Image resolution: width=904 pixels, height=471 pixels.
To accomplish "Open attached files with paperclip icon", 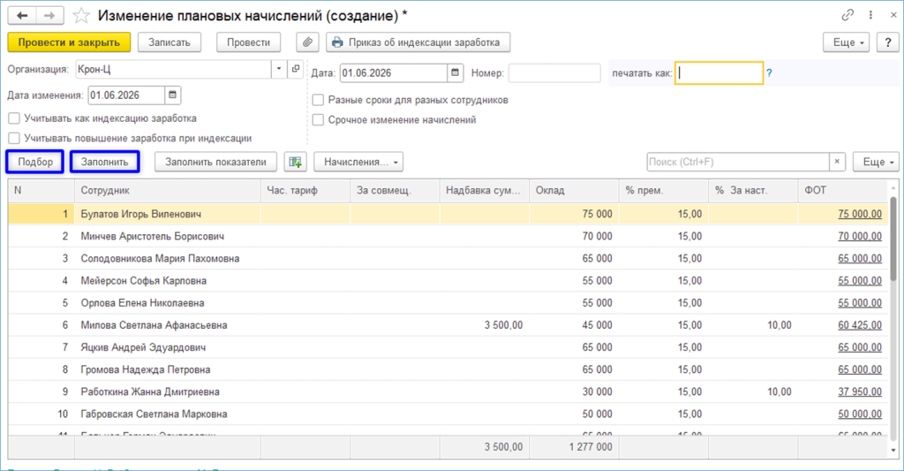I will click(x=308, y=42).
